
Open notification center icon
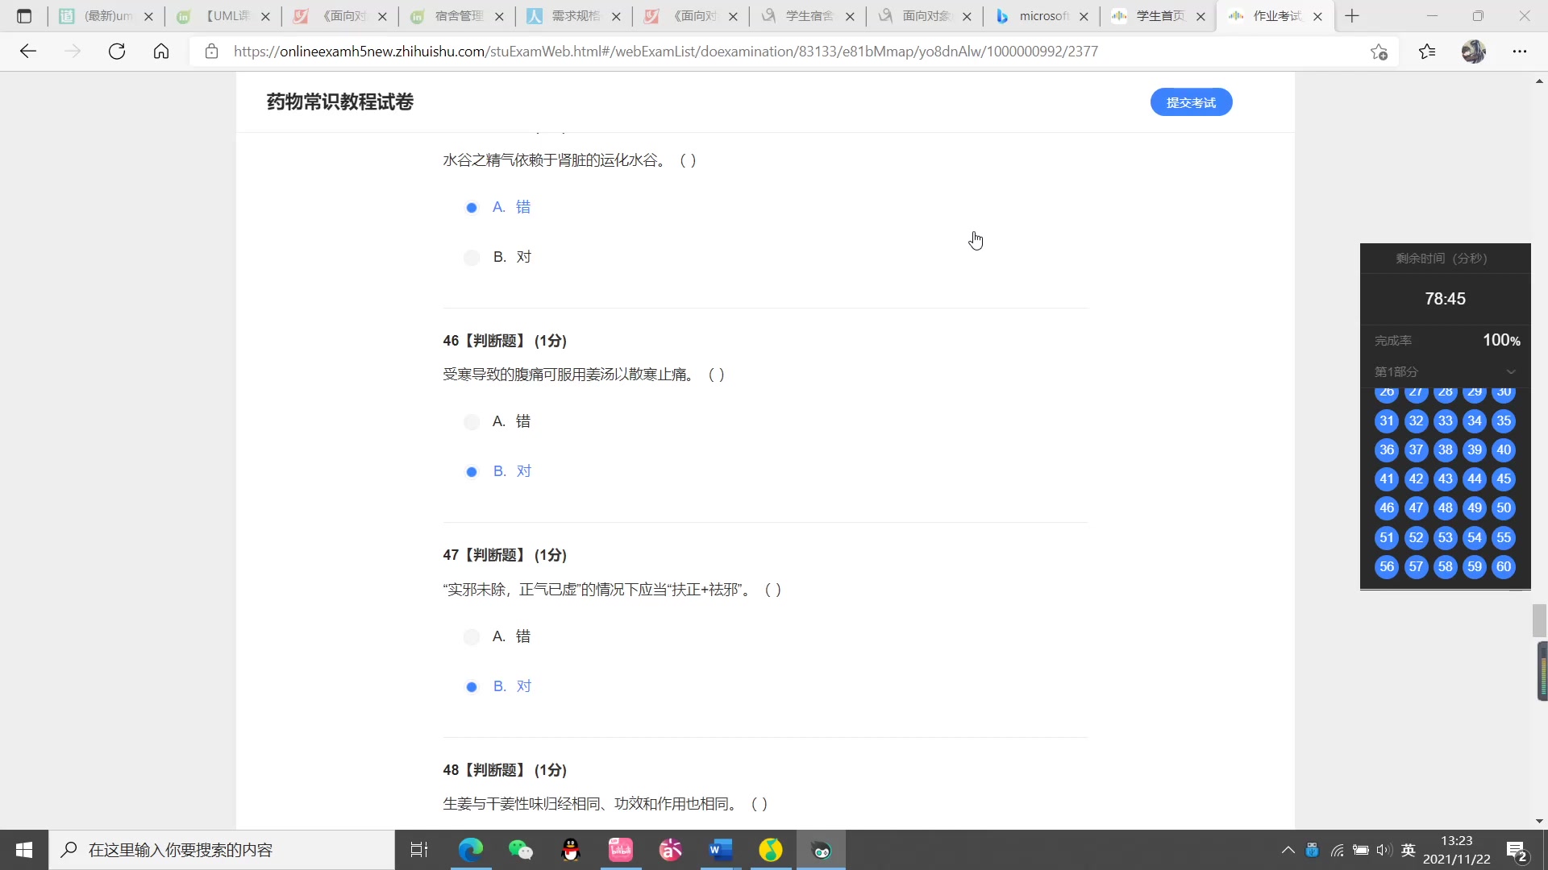coord(1517,851)
